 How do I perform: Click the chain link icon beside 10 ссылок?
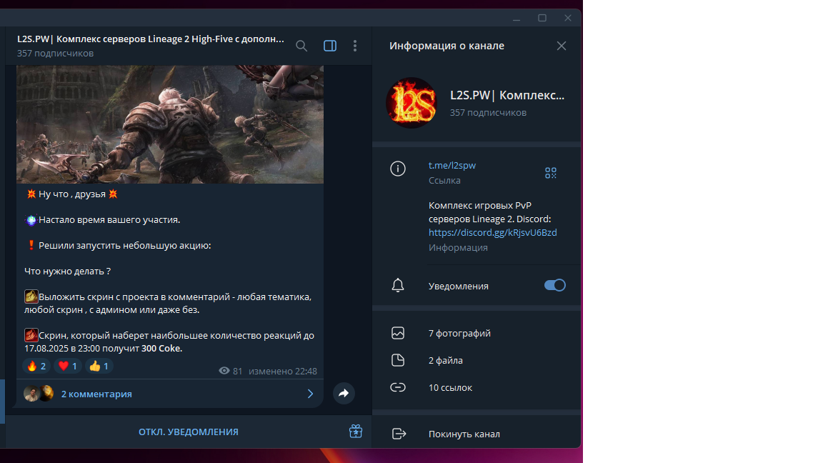(398, 387)
